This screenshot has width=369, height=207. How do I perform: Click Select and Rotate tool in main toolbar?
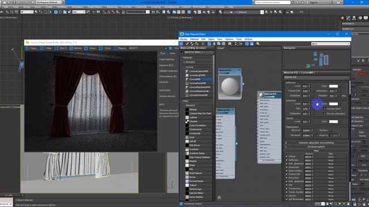(x=60, y=12)
